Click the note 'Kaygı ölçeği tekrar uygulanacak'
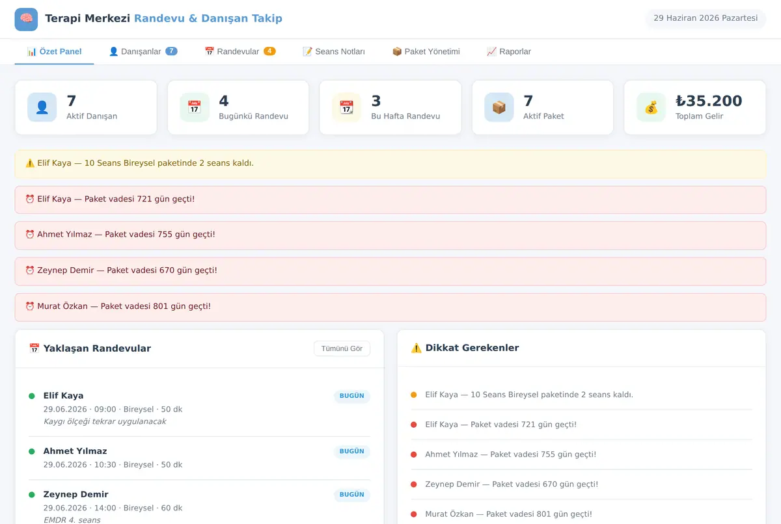 (x=105, y=422)
